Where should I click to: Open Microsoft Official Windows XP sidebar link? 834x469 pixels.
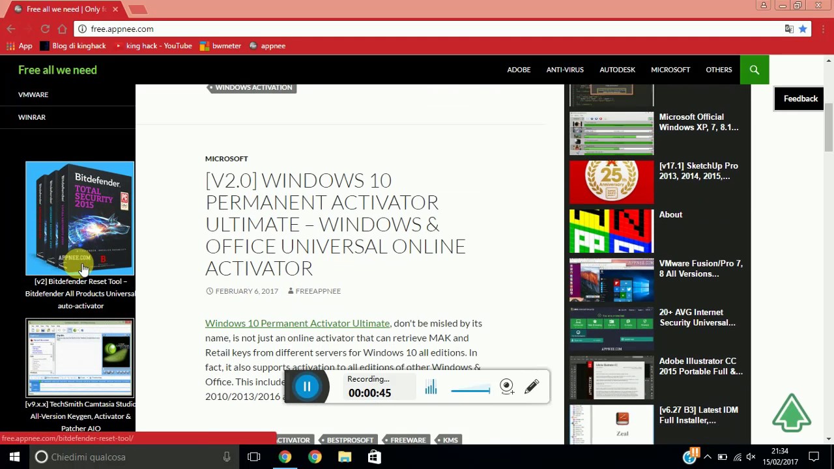[x=698, y=122]
